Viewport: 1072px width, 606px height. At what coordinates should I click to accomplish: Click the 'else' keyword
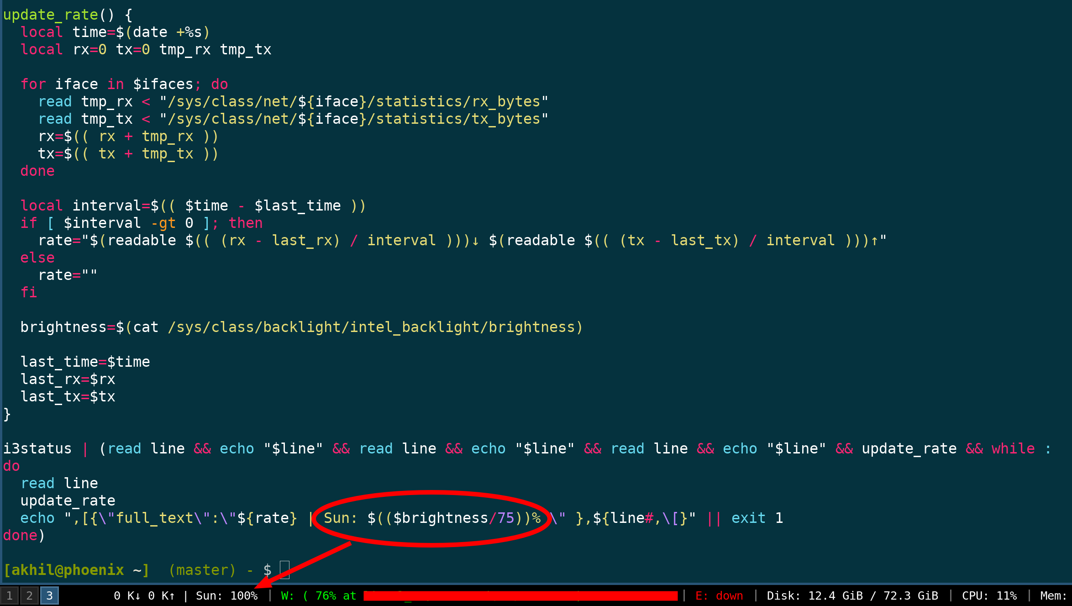pos(37,258)
